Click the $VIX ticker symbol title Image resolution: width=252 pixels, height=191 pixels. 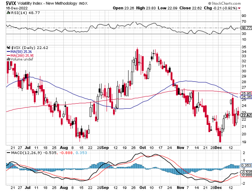point(11,3)
